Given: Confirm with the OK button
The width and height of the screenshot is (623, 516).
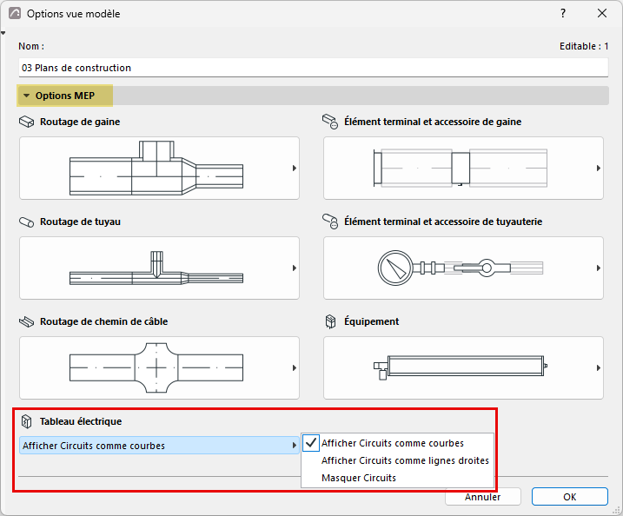Looking at the screenshot, I should 570,497.
